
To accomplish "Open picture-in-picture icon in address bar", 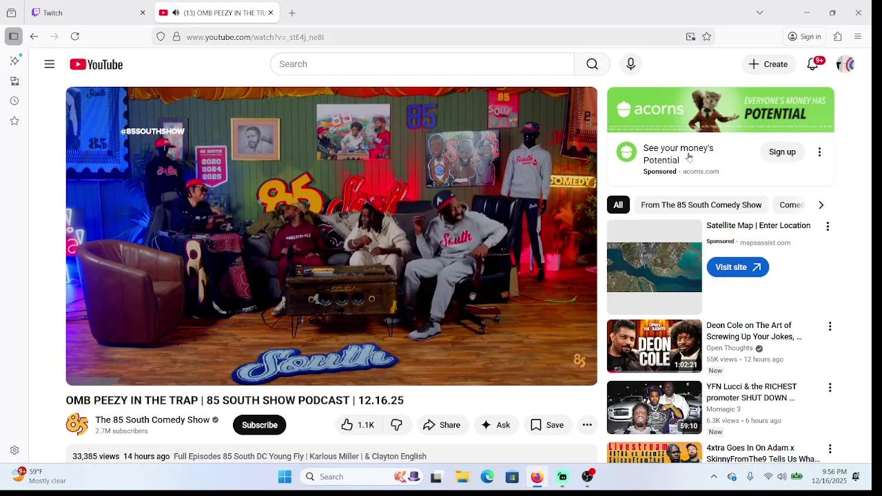I will tap(690, 37).
